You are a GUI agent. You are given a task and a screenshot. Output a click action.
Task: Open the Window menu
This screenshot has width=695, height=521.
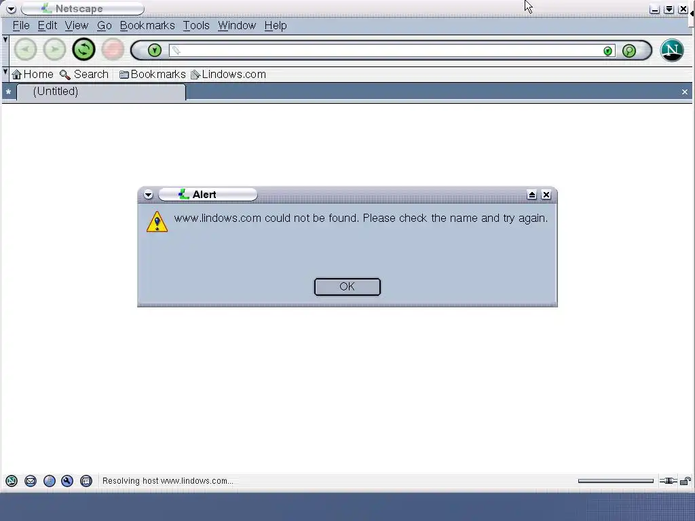coord(237,26)
